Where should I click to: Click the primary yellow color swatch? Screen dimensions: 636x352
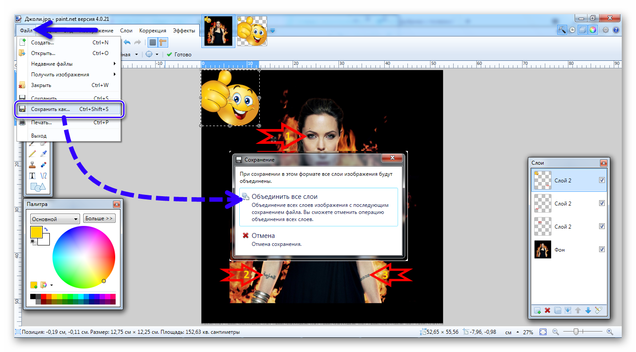36,232
